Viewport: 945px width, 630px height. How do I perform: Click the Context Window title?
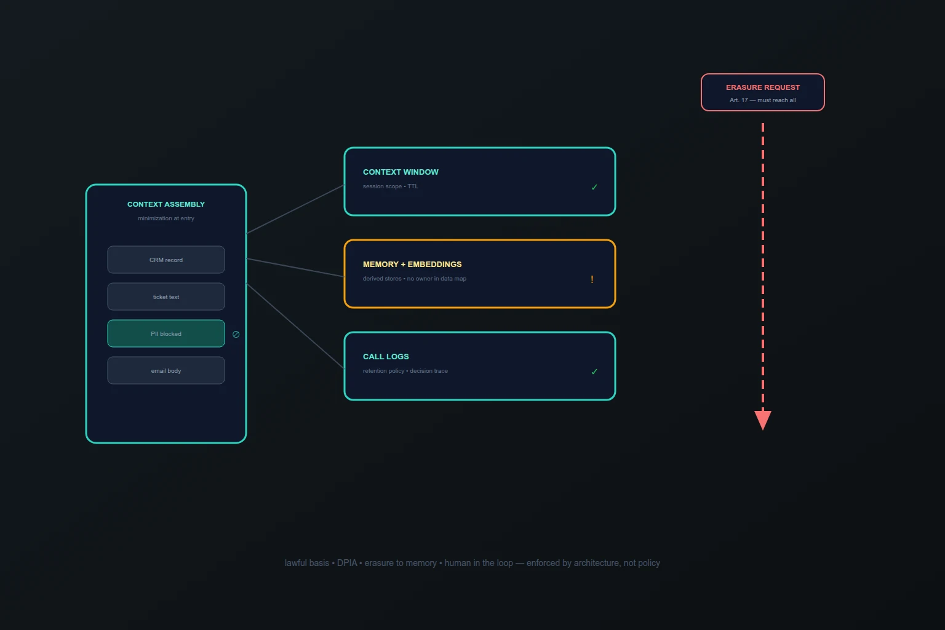[401, 172]
